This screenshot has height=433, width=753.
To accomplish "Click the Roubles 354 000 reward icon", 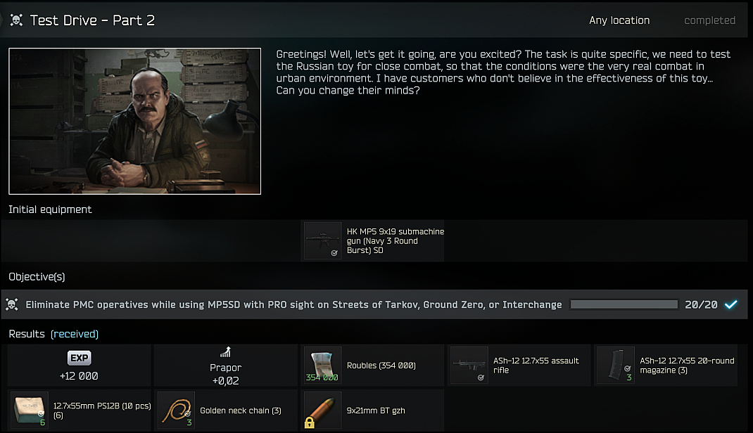I will point(322,366).
